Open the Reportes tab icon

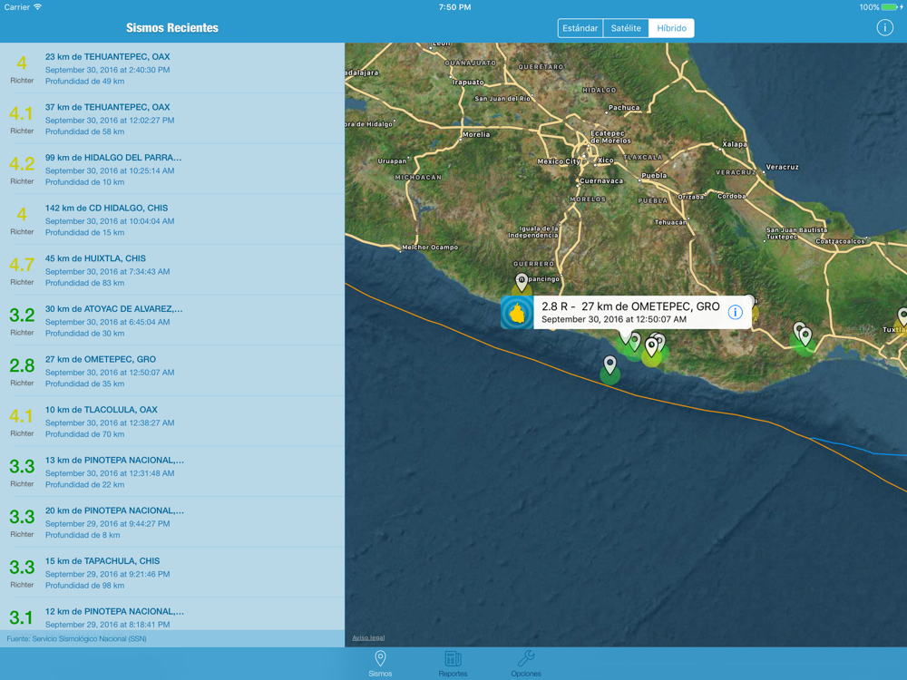pyautogui.click(x=453, y=658)
